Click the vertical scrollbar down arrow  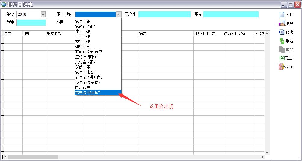point(267,153)
